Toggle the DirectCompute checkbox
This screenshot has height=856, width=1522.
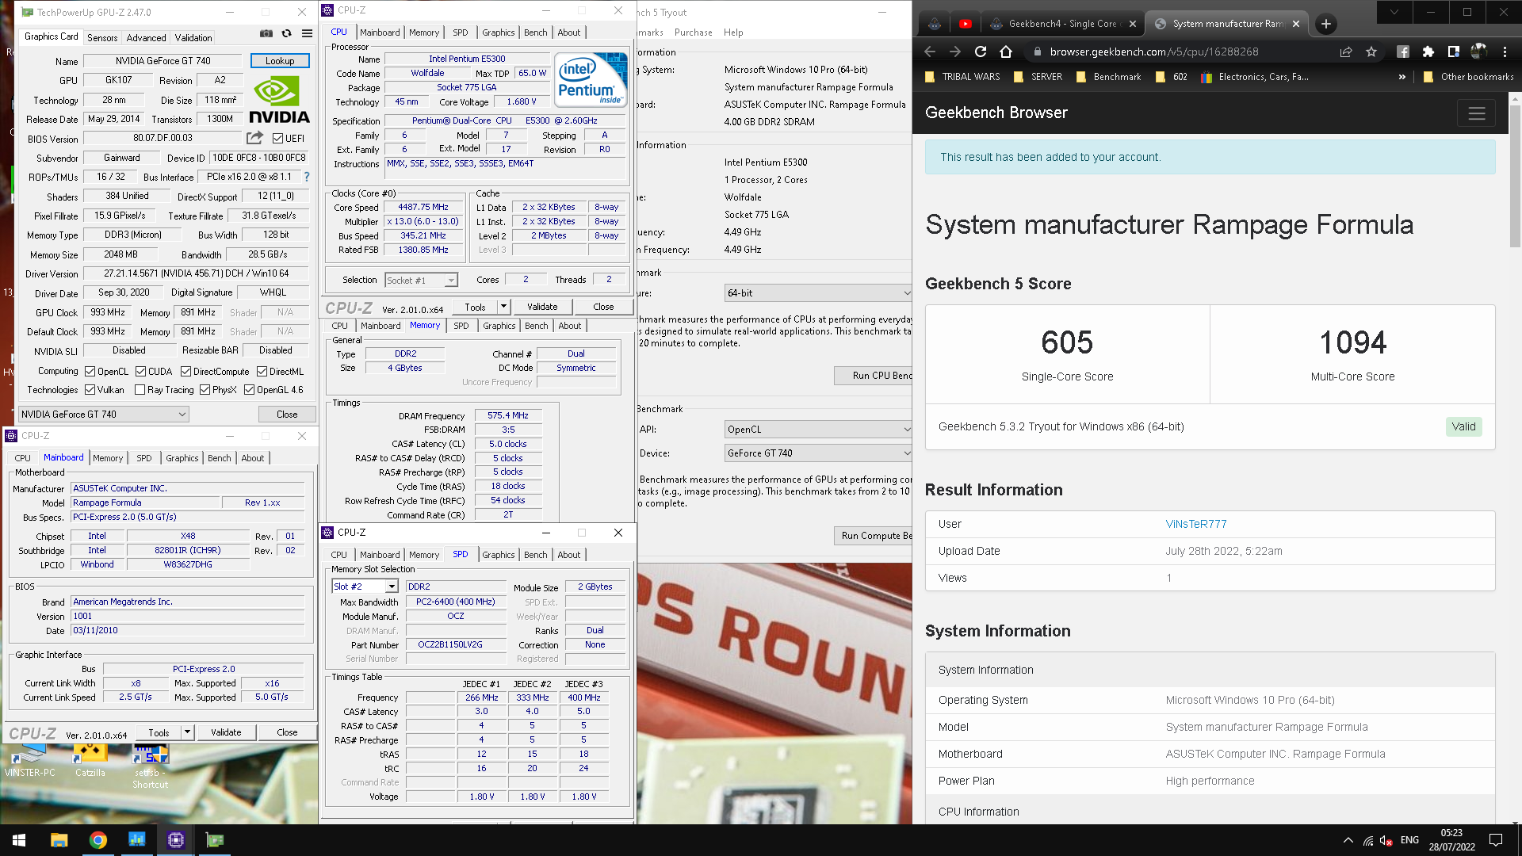(x=185, y=372)
